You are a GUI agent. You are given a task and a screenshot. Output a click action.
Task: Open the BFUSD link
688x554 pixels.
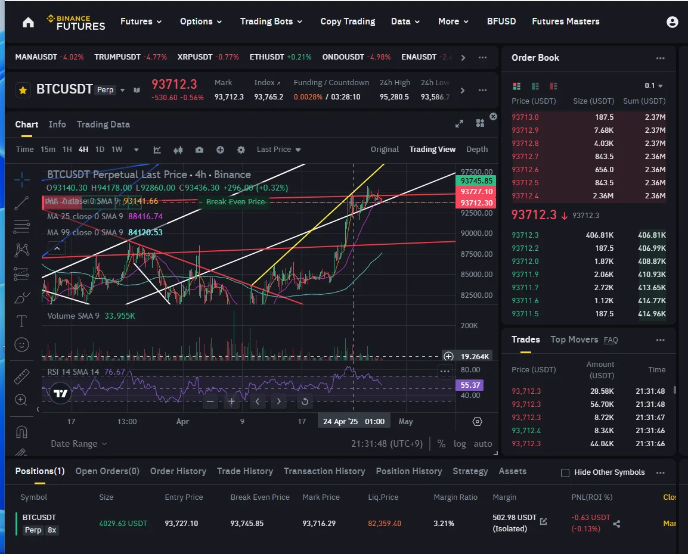tap(501, 21)
